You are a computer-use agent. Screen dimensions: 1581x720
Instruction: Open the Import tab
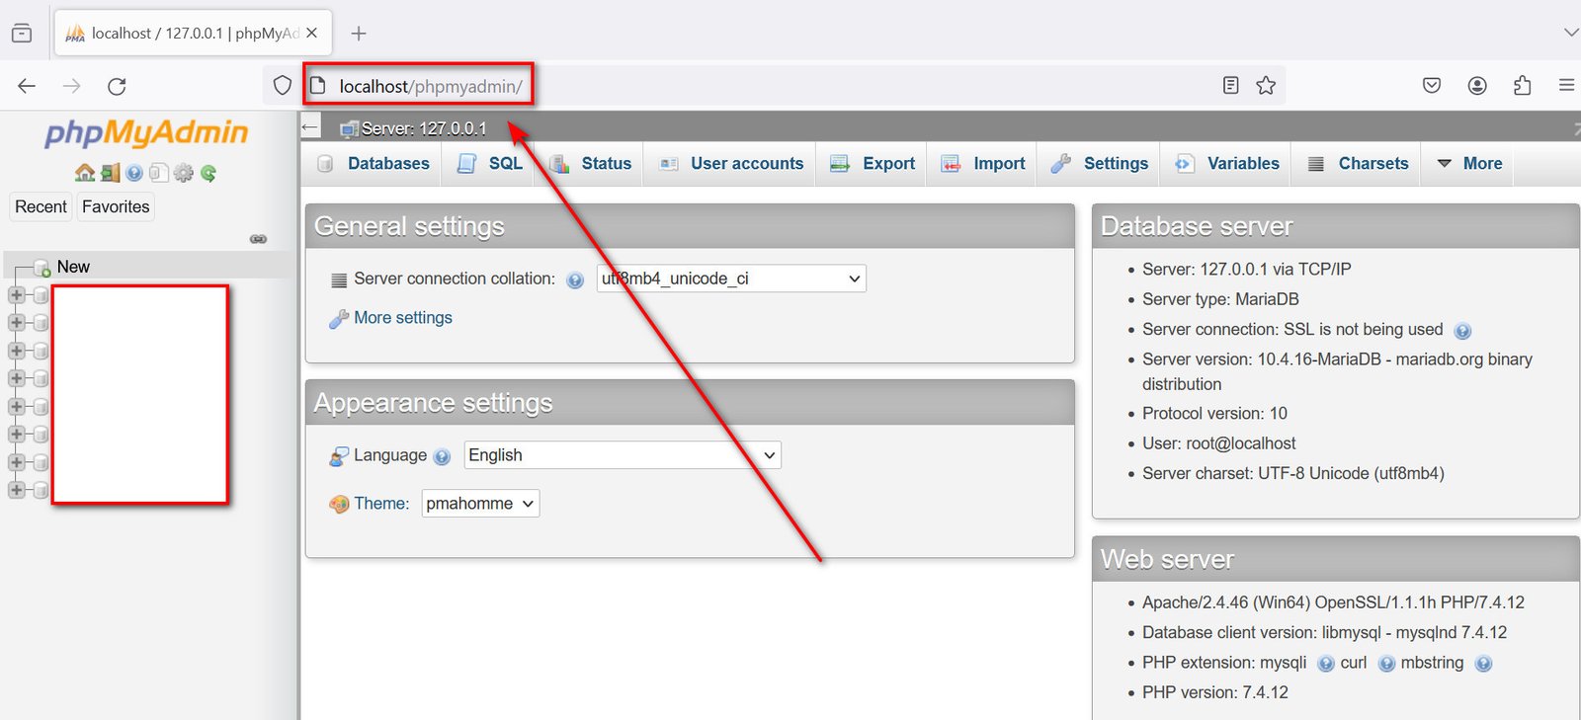pos(983,164)
